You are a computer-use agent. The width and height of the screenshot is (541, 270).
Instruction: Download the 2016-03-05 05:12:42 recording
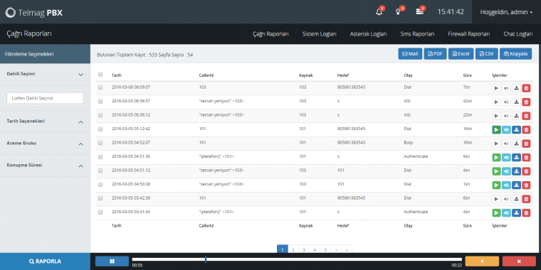516,129
